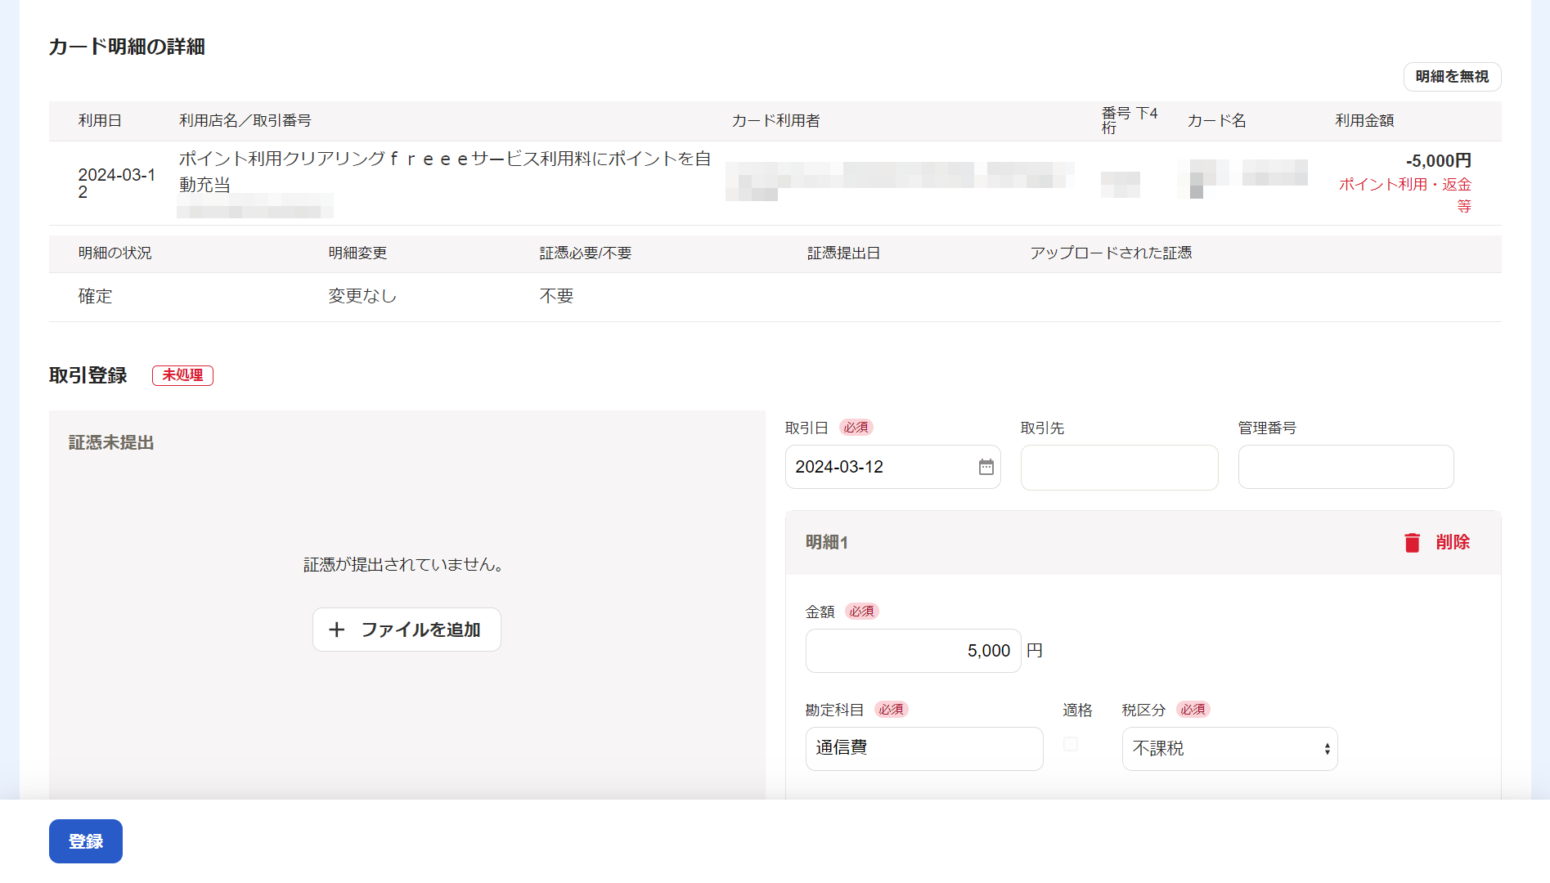Click the plus icon beside ファイルを追加

336,630
